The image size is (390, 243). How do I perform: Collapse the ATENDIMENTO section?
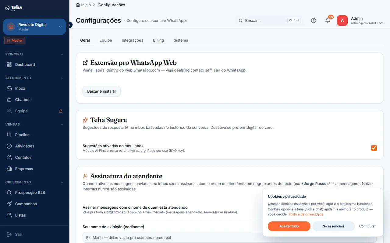coord(62,78)
